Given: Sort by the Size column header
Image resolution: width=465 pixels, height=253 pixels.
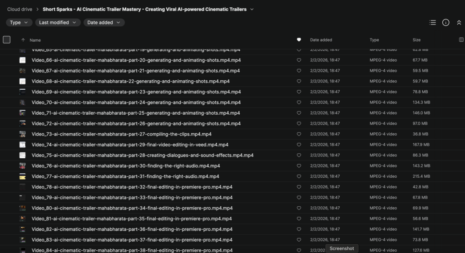Looking at the screenshot, I should click(416, 40).
